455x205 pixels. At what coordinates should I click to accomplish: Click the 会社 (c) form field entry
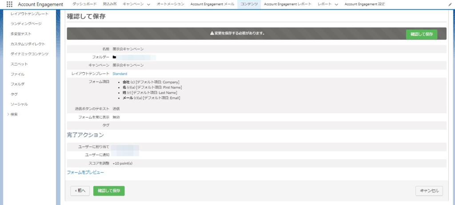click(x=151, y=82)
